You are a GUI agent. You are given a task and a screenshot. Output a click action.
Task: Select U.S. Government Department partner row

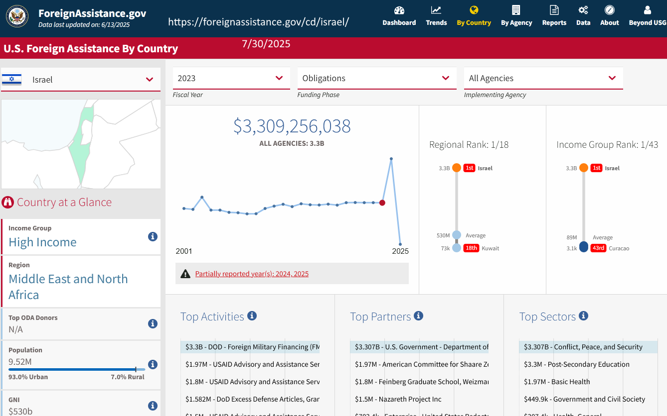click(420, 347)
